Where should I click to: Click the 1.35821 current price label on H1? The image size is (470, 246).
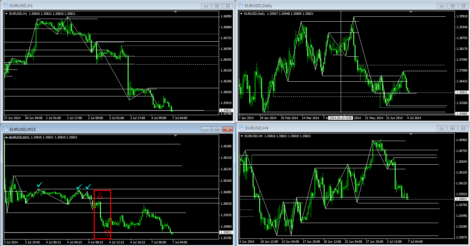(226, 111)
